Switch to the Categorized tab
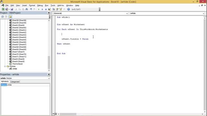Screen dimensions: 207x116 tap(15, 82)
